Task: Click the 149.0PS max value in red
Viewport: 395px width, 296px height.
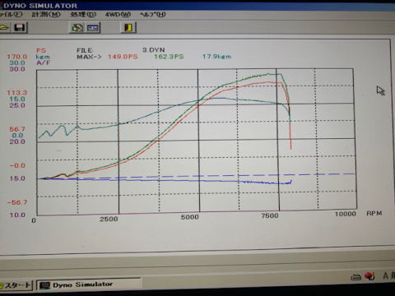Action: pos(123,57)
